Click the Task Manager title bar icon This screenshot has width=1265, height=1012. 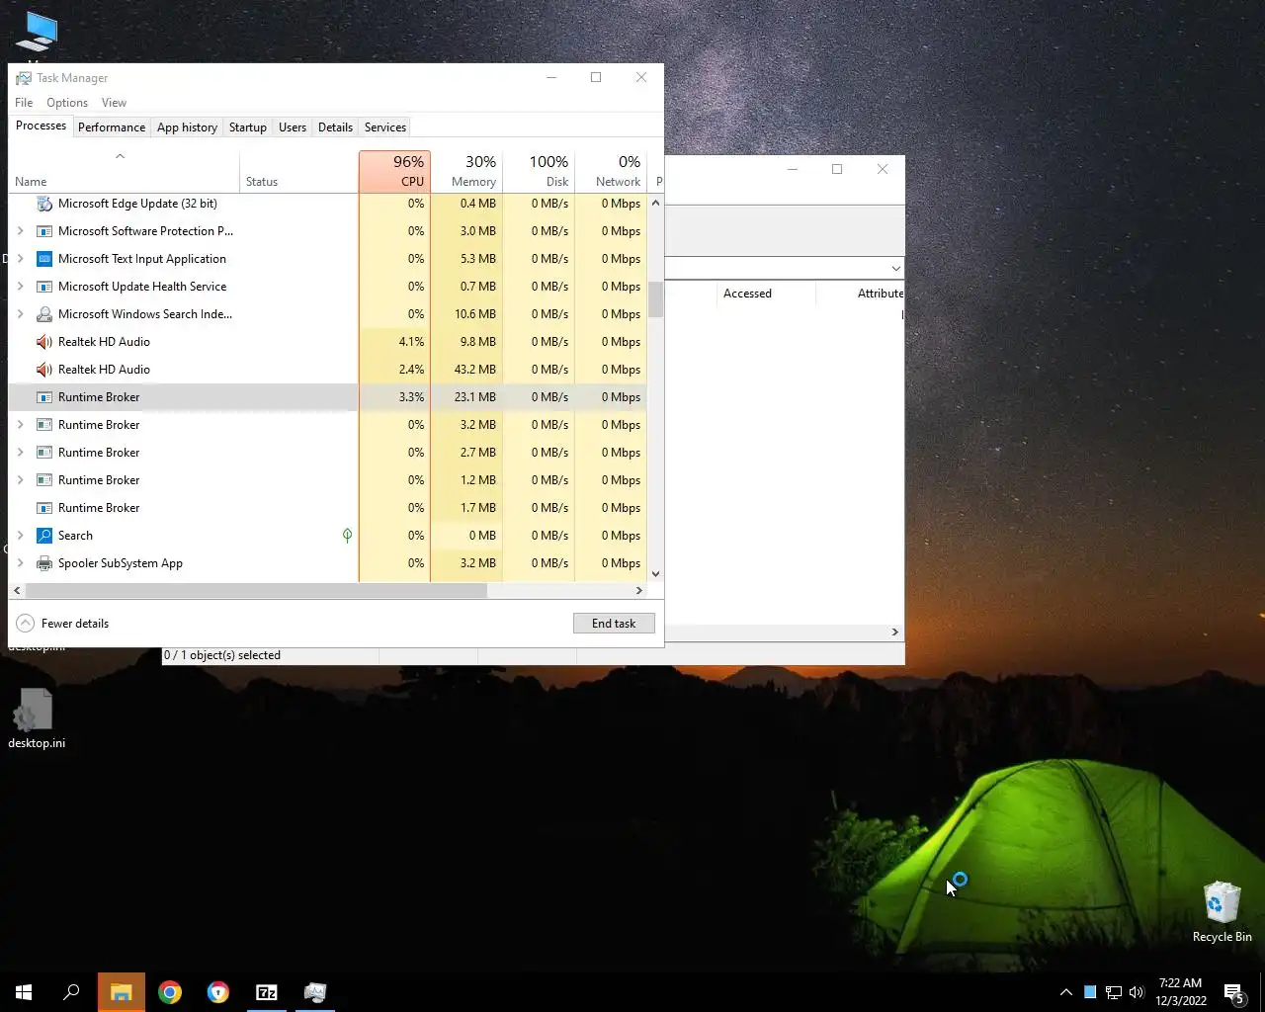click(x=24, y=78)
